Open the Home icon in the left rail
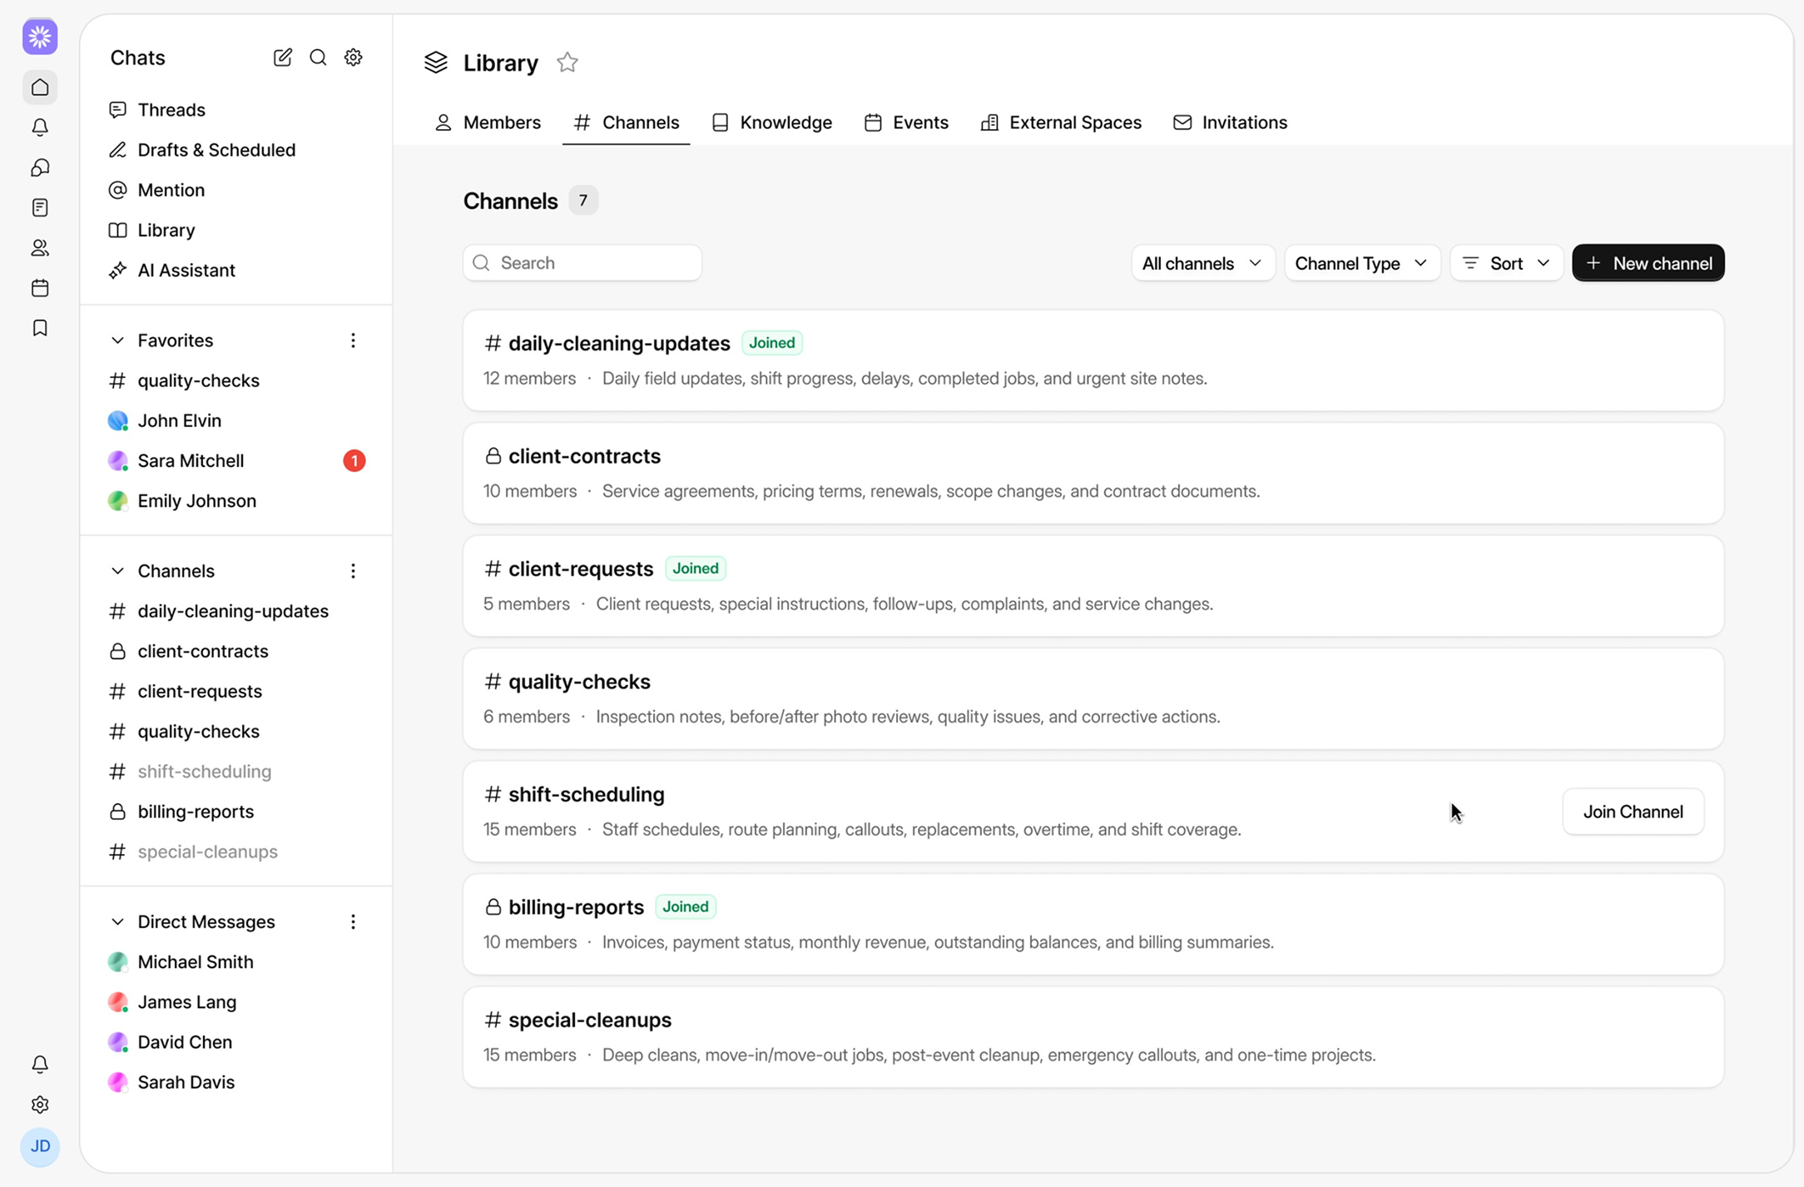Screen dimensions: 1804x1187 coord(40,87)
